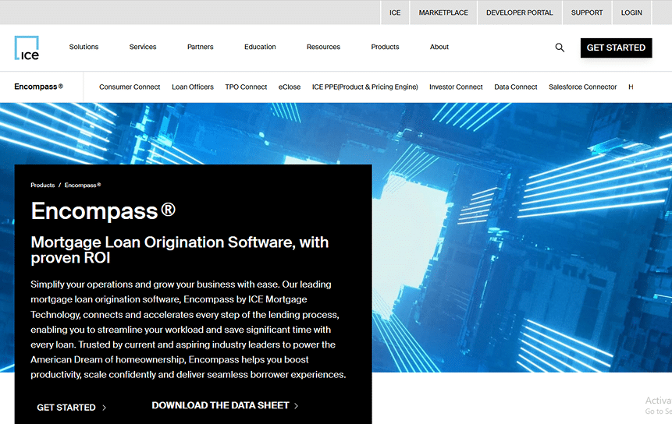Click the ICE logo in the header
The height and width of the screenshot is (424, 672).
(x=27, y=48)
